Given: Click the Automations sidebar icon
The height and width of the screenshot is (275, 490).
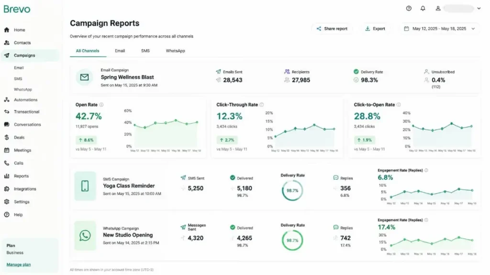Looking at the screenshot, I should coord(7,100).
